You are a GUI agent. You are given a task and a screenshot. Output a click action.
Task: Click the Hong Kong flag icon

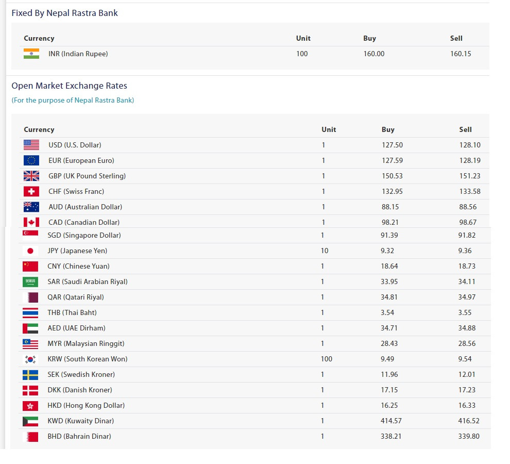pyautogui.click(x=30, y=405)
